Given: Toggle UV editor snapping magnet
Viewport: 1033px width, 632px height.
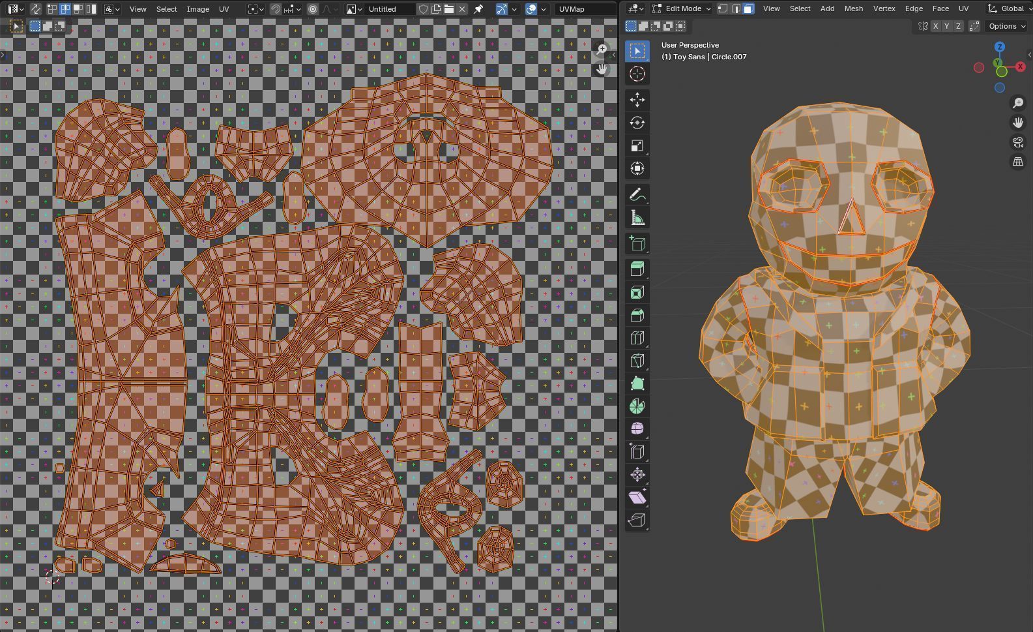Looking at the screenshot, I should coord(276,9).
